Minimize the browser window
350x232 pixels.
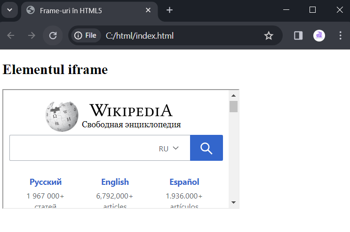[286, 10]
